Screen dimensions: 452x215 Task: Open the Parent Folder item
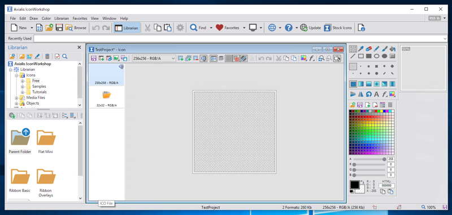pos(20,141)
